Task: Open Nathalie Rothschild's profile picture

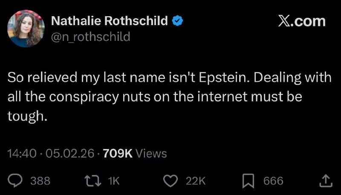Action: point(26,29)
